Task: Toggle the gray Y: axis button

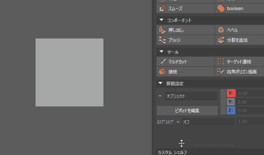Action: pyautogui.click(x=231, y=102)
